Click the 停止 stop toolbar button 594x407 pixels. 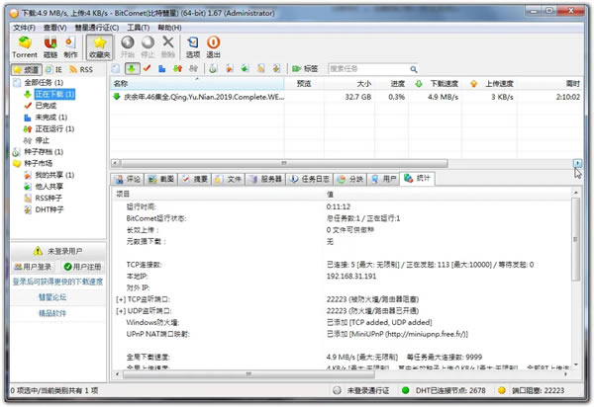coord(148,46)
